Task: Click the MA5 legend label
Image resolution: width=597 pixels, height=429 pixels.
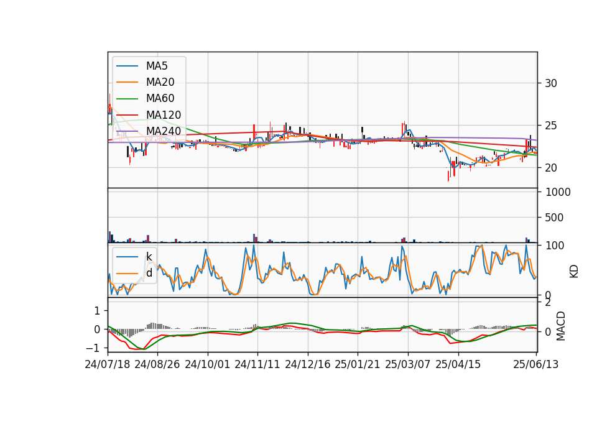Action: point(157,66)
